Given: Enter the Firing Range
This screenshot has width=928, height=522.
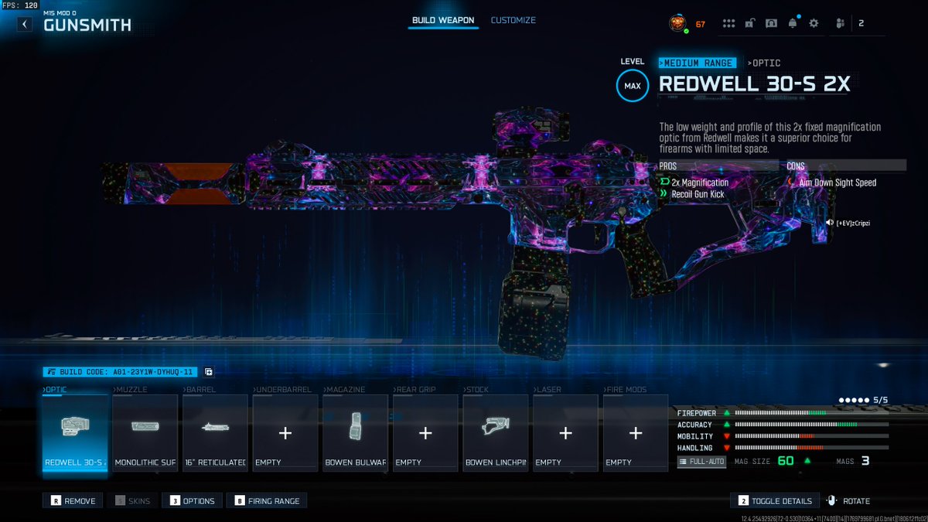Looking at the screenshot, I should click(267, 501).
